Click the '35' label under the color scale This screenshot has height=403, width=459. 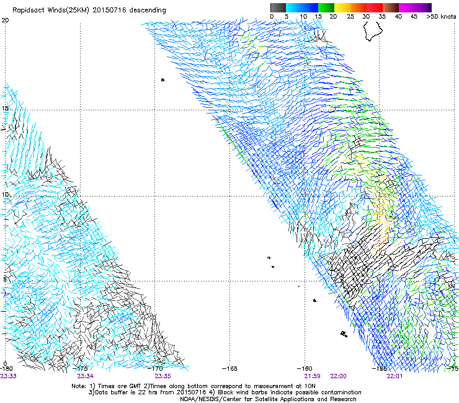tap(382, 17)
